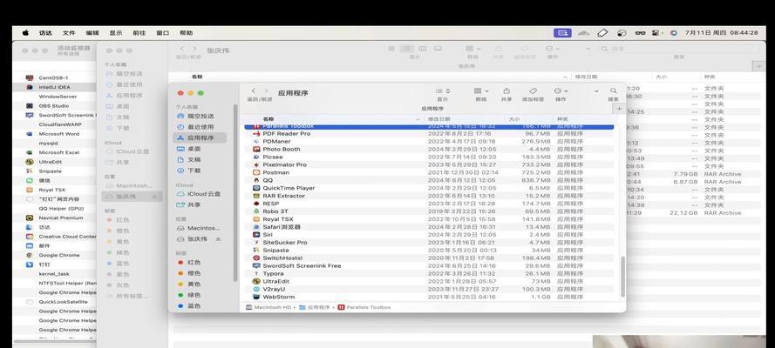This screenshot has width=775, height=348.
Task: Open Documents (文稿) in front sidebar
Action: [201, 160]
